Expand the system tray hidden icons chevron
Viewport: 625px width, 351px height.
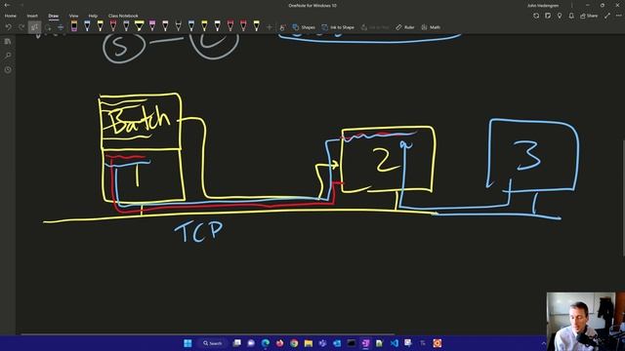(x=543, y=343)
